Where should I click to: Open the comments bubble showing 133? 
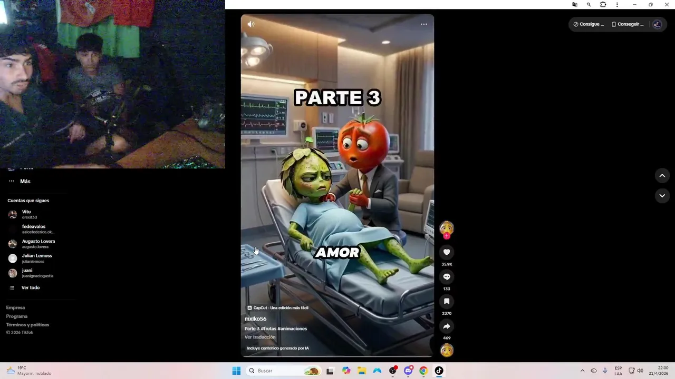click(447, 277)
